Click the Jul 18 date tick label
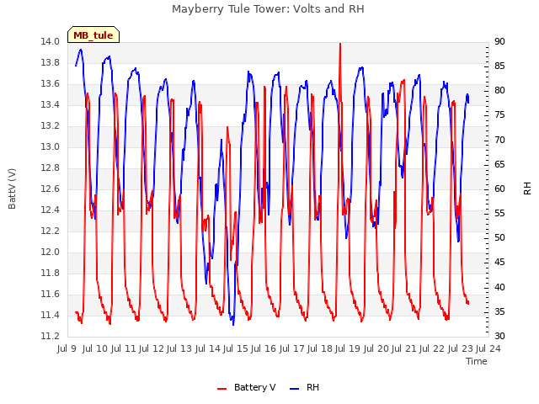The height and width of the screenshot is (404, 539). pyautogui.click(x=319, y=348)
